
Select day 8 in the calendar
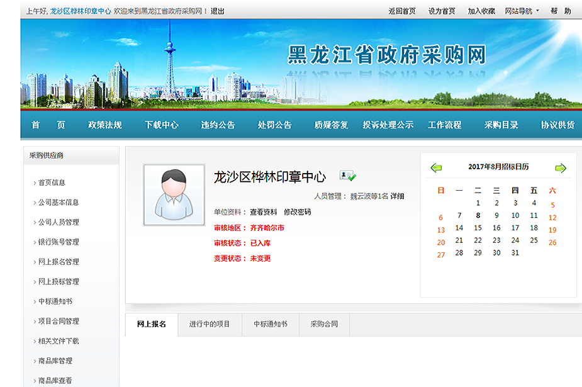coord(478,215)
